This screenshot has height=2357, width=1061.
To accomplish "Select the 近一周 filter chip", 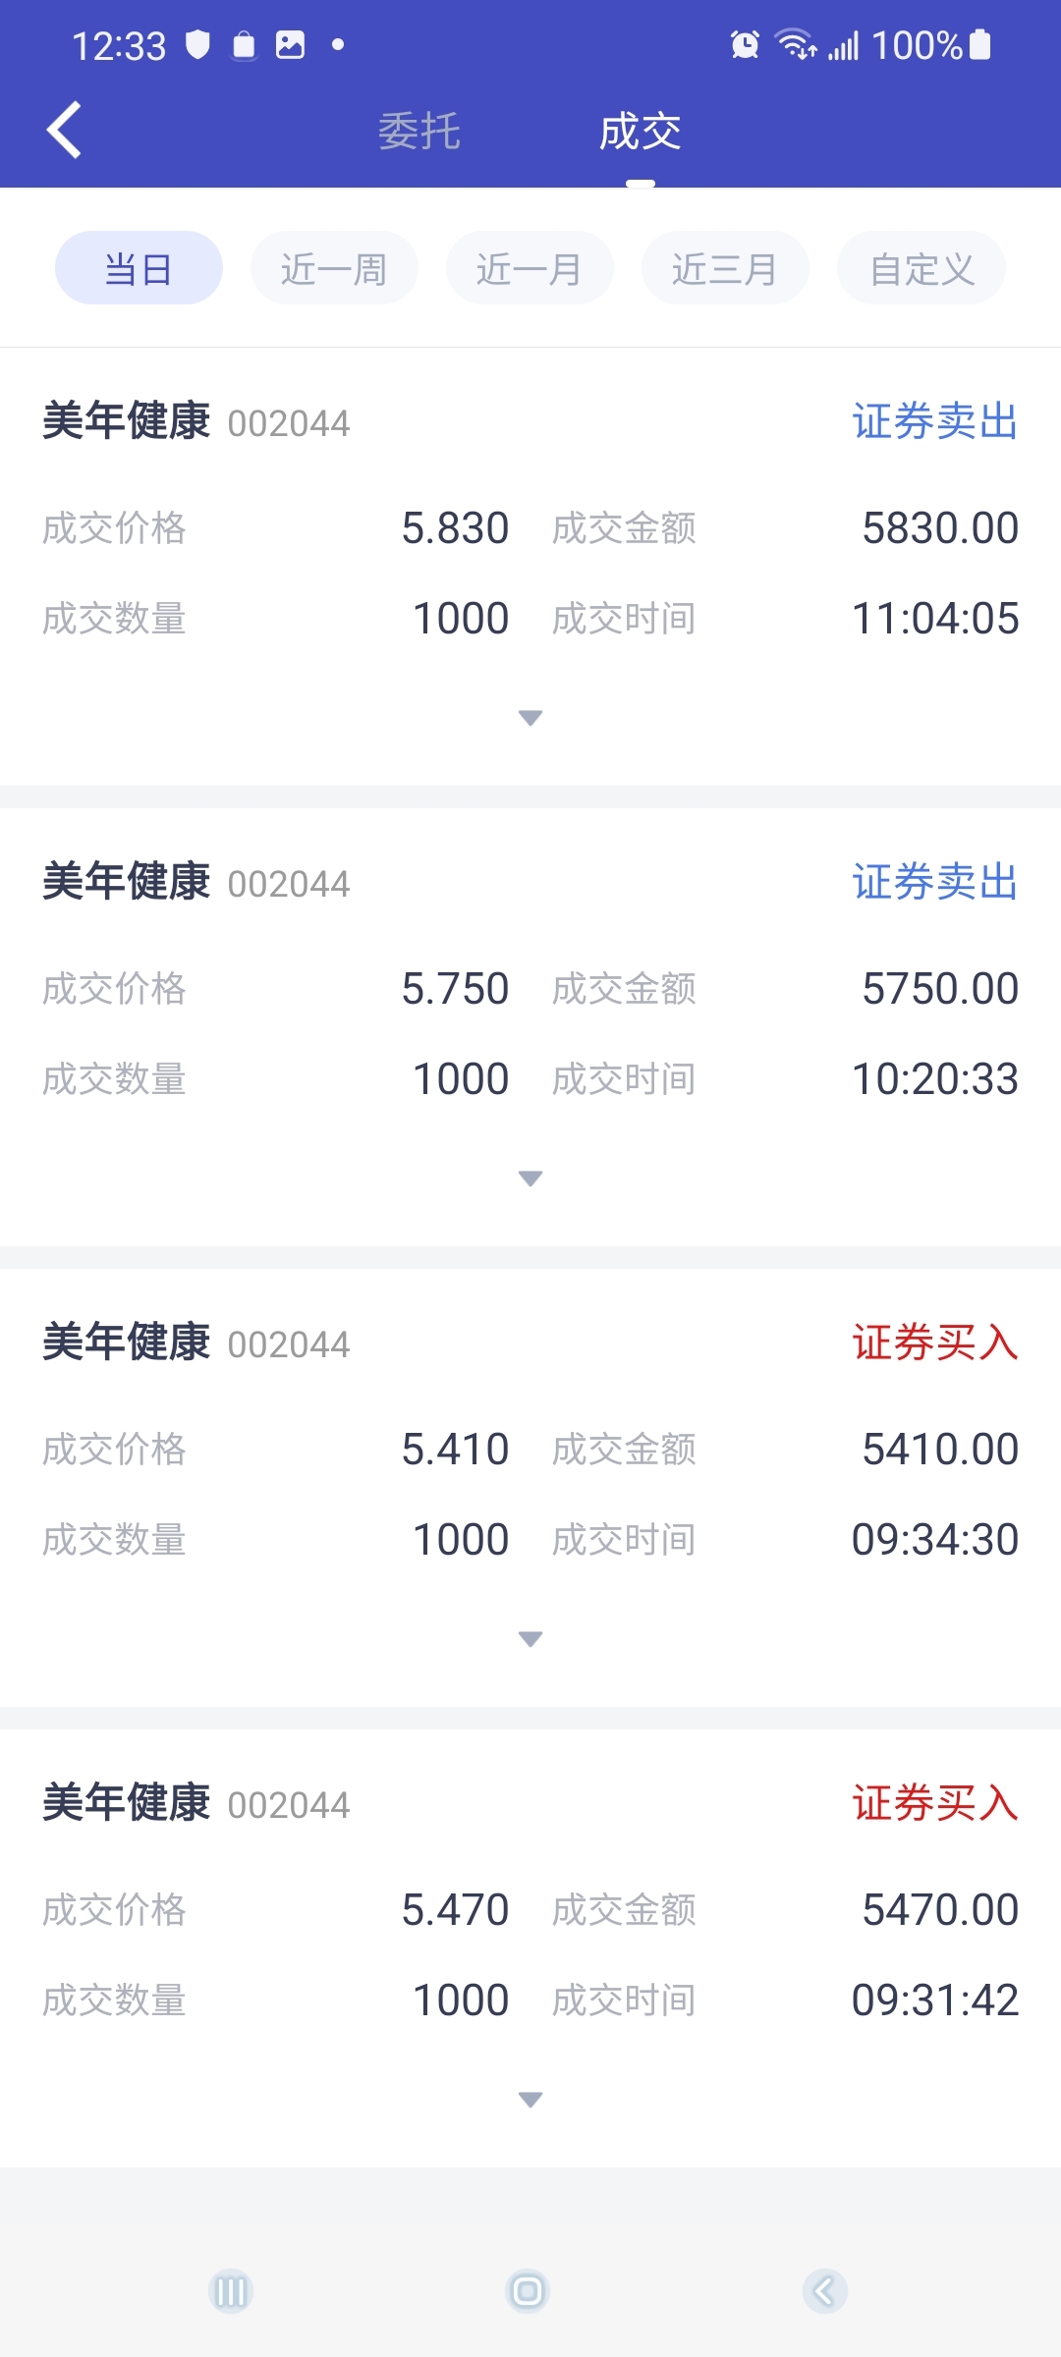I will point(334,268).
